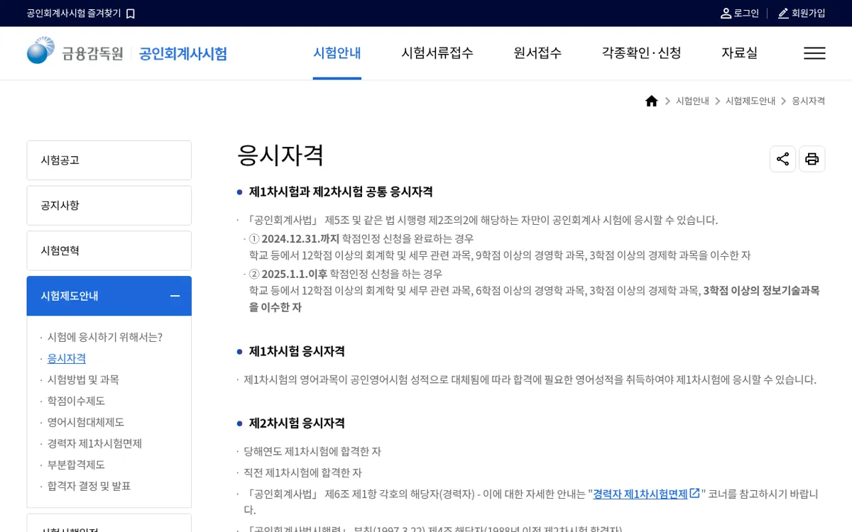The image size is (852, 532).
Task: Open the 시험서류접수 top menu
Action: click(x=437, y=52)
